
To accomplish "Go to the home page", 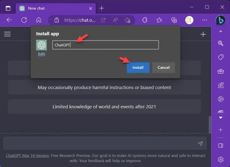I will pyautogui.click(x=39, y=20).
